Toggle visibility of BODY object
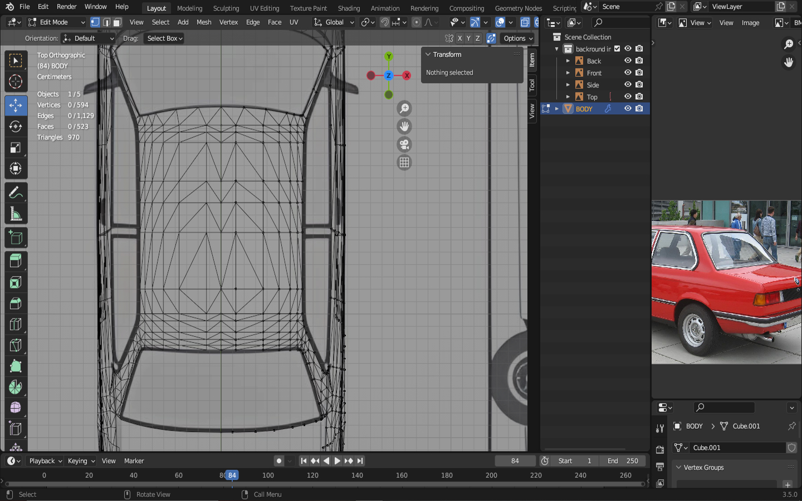Screen dimensions: 802x501 tap(628, 109)
